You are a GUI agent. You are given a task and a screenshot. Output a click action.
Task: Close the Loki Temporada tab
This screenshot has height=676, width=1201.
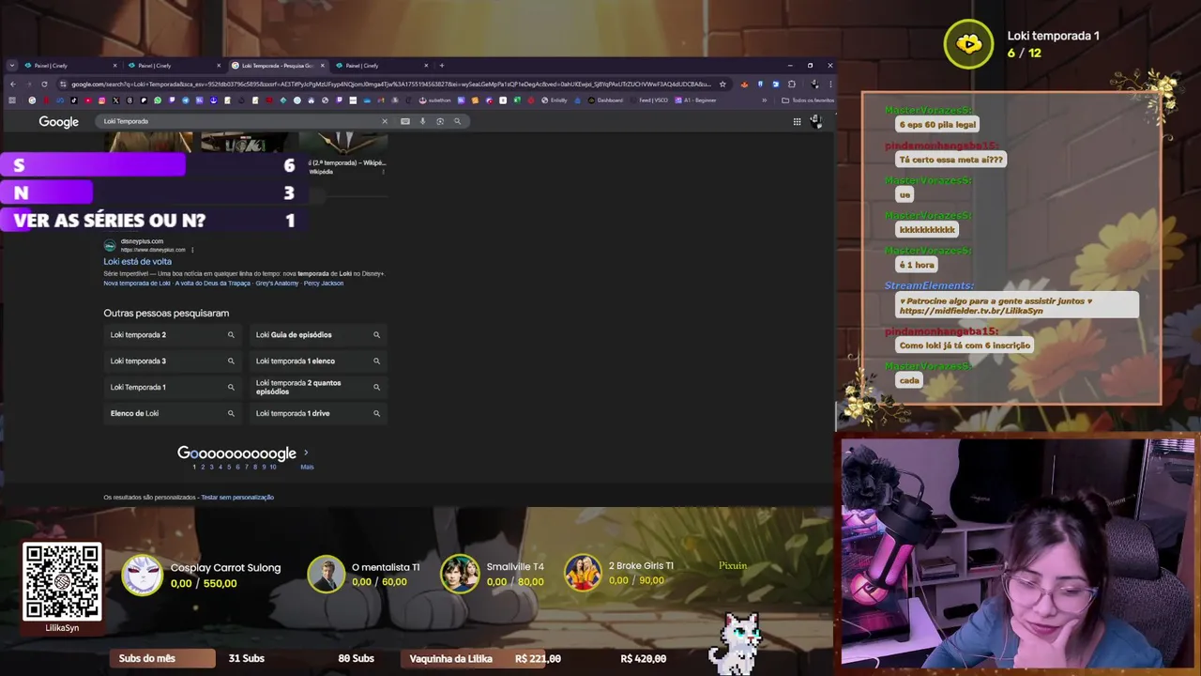(323, 66)
